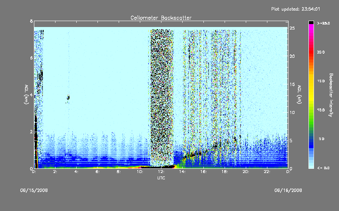Click the '16:' hour tick on UTC axis
339x211 pixels.
[x=203, y=172]
